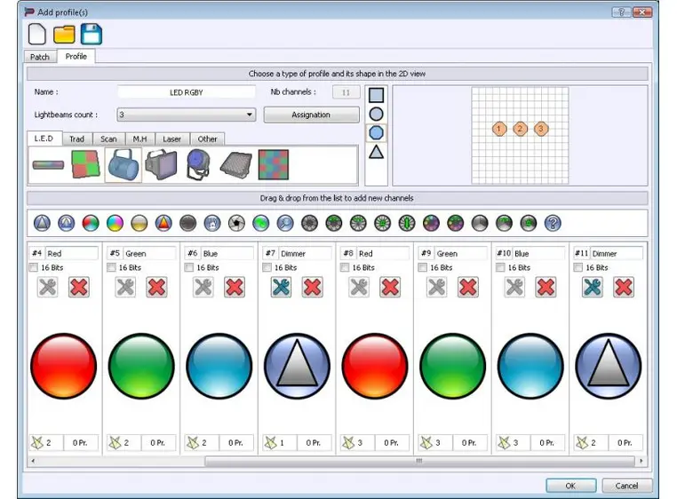677x499 pixels.
Task: Open the Scan fixture tab
Action: pos(108,139)
